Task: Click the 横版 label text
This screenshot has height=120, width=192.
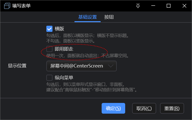Action: tap(59, 29)
